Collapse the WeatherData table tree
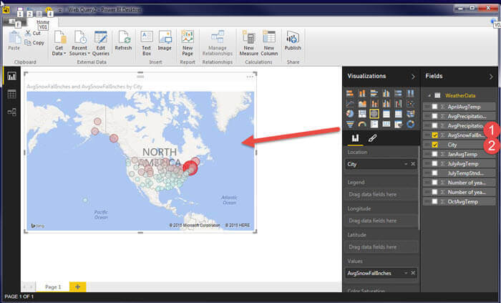 pyautogui.click(x=429, y=95)
